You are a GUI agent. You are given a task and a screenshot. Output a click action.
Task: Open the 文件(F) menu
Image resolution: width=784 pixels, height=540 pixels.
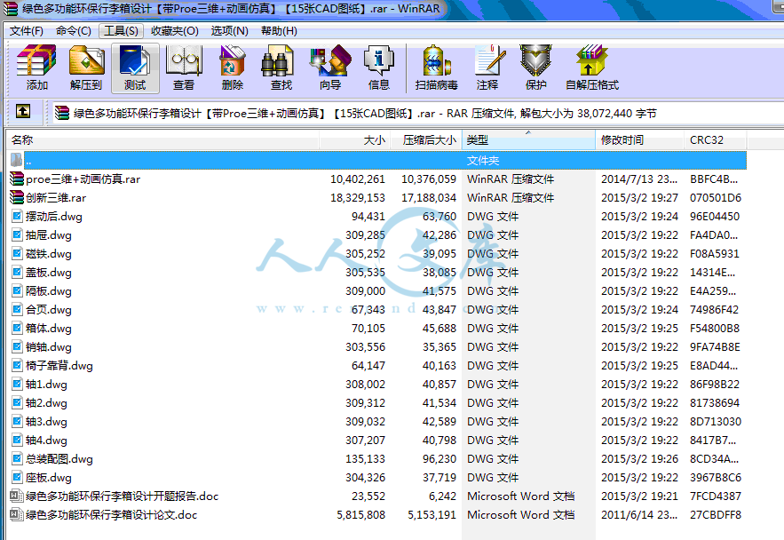[x=27, y=31]
